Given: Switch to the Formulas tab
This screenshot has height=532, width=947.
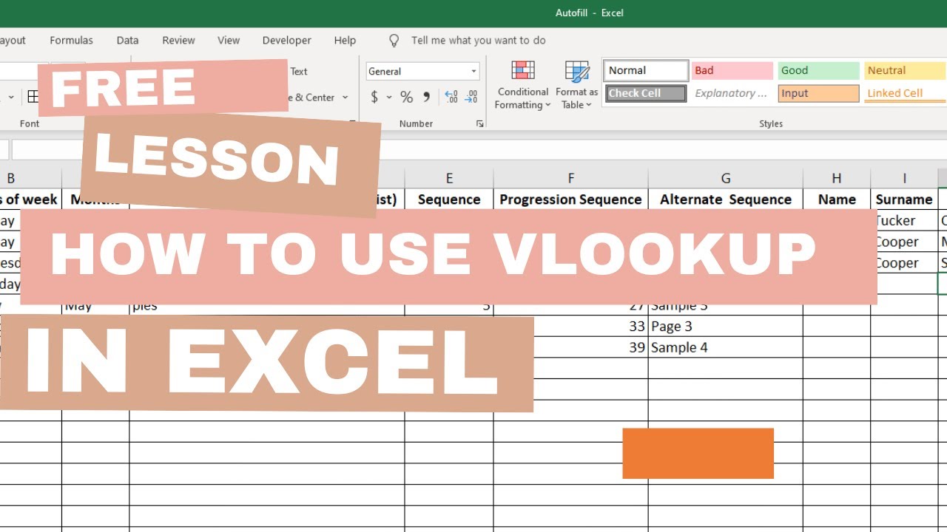Looking at the screenshot, I should click(71, 41).
